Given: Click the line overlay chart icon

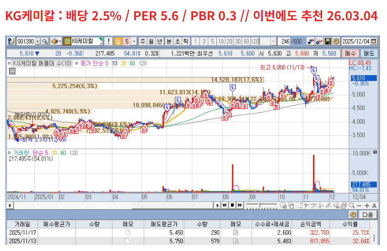Looking at the screenshot, I should (319, 41).
